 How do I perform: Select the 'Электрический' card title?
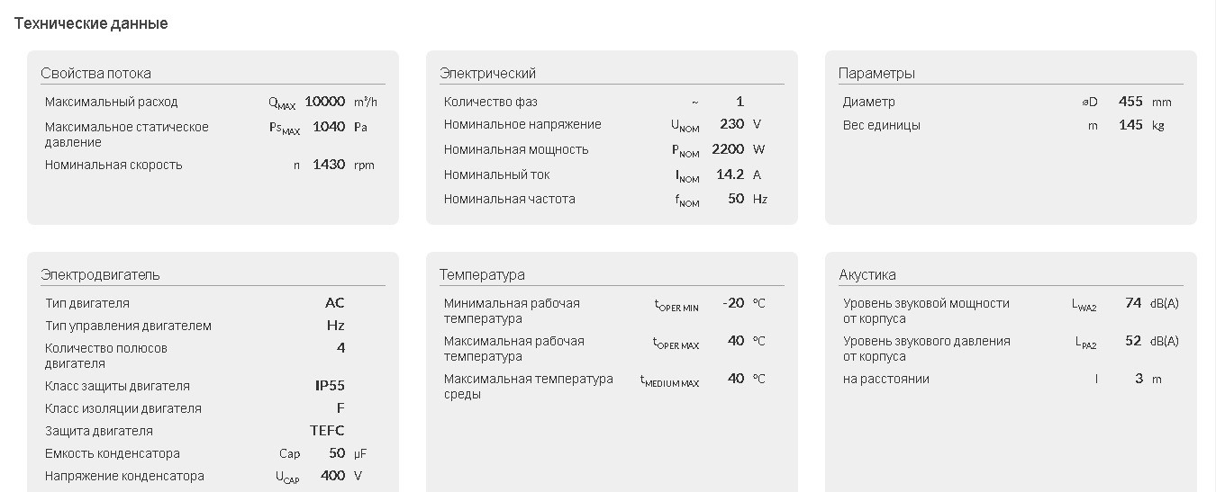487,74
